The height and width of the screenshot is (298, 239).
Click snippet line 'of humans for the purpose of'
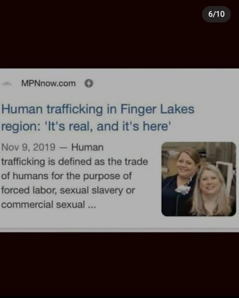click(66, 176)
